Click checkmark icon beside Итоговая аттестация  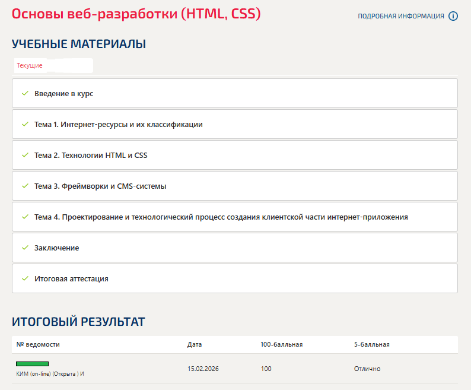point(25,279)
